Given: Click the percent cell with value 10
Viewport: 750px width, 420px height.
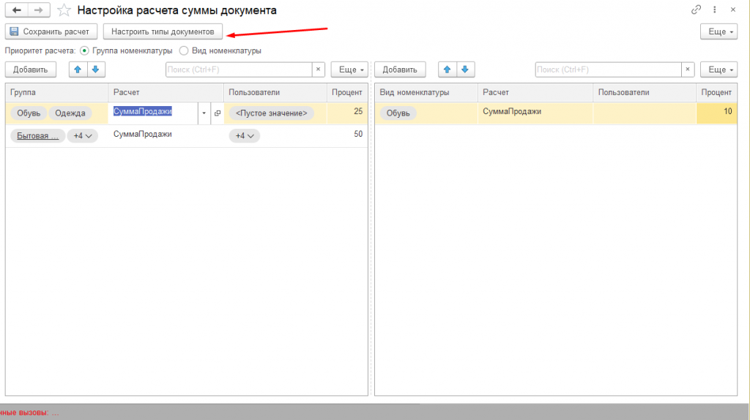Looking at the screenshot, I should [x=716, y=113].
